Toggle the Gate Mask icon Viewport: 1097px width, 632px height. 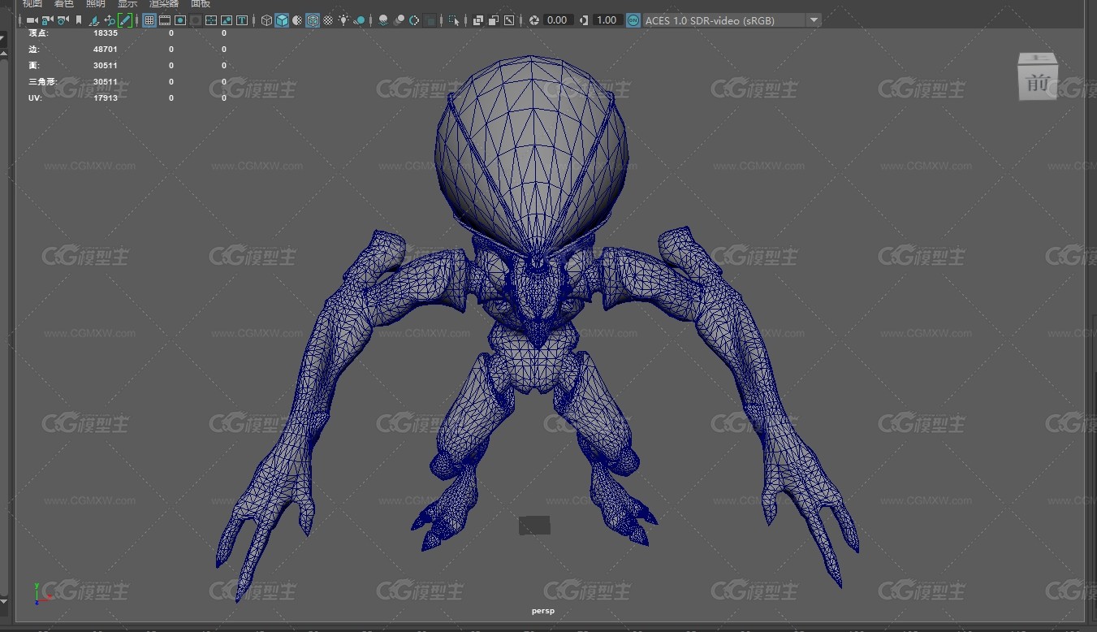[x=196, y=20]
